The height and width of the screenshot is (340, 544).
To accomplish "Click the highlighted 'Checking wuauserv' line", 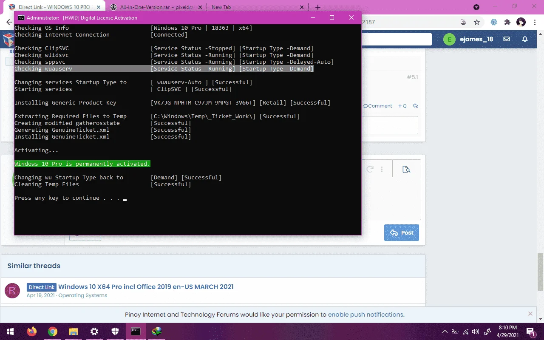I will (164, 69).
